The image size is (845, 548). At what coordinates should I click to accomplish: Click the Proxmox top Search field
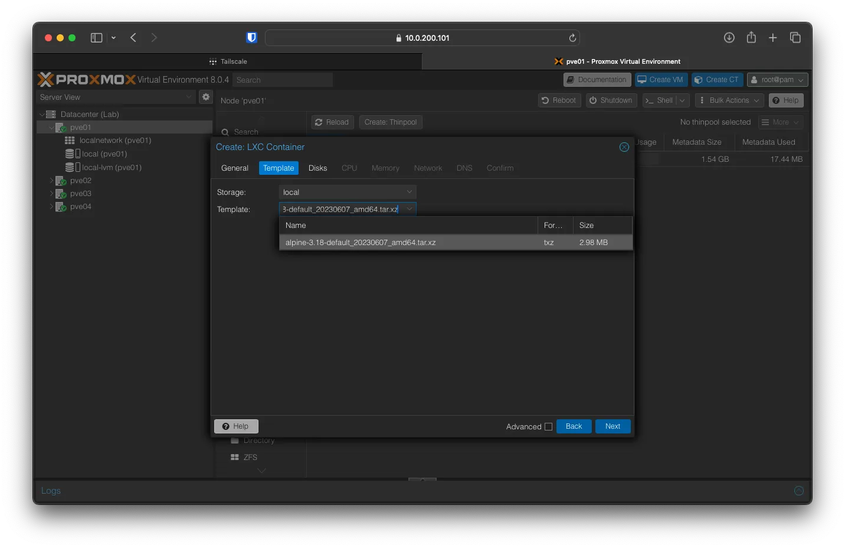point(282,80)
